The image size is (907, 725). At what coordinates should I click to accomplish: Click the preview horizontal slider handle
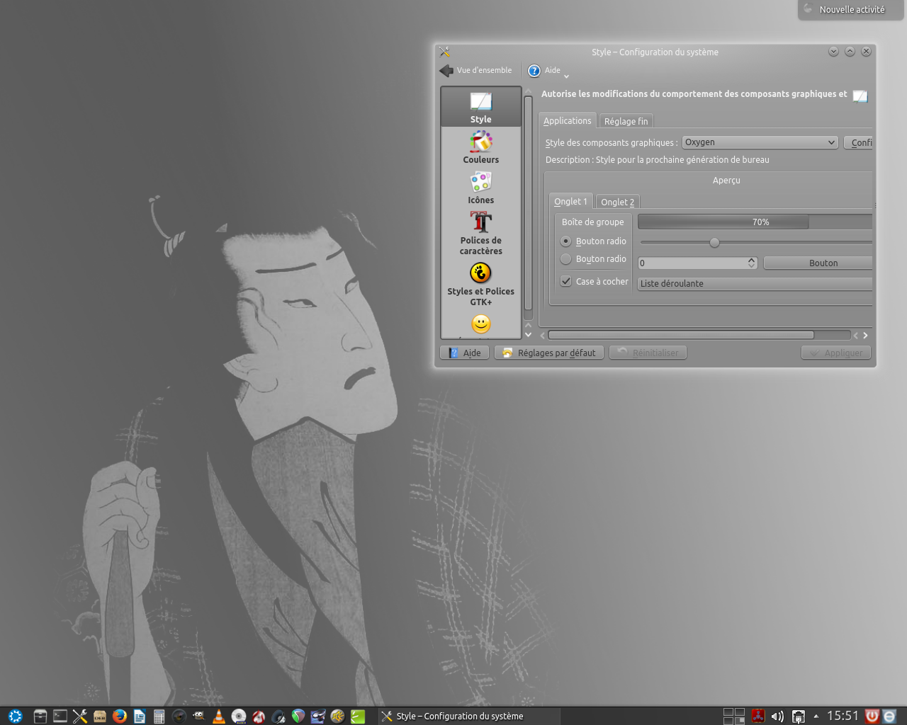(714, 243)
